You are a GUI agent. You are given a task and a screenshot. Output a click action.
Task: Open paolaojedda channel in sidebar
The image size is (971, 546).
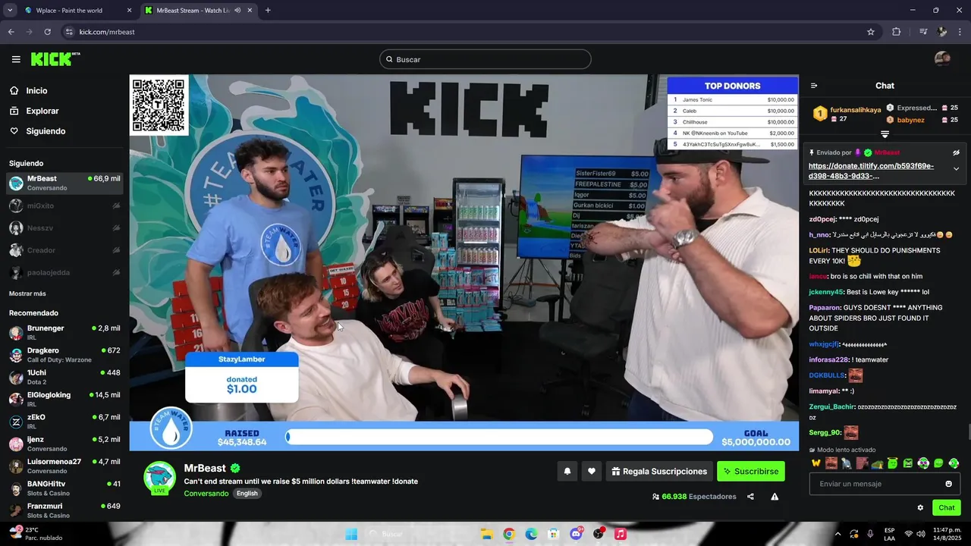(x=64, y=272)
